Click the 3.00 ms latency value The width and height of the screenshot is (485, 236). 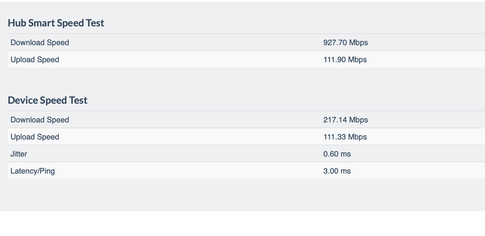click(x=337, y=171)
